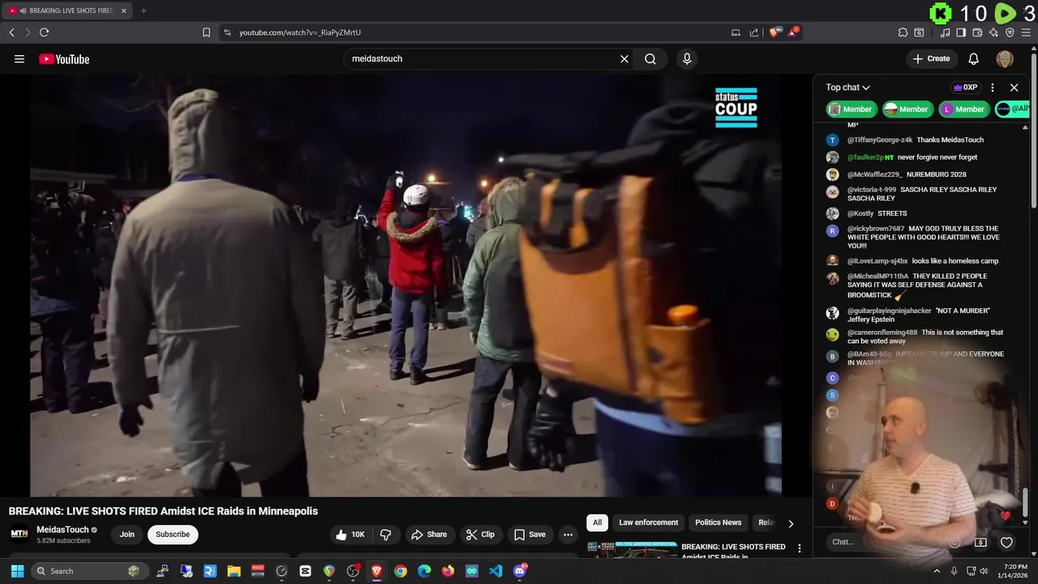Image resolution: width=1038 pixels, height=584 pixels.
Task: Dislike the video
Action: [x=386, y=535]
